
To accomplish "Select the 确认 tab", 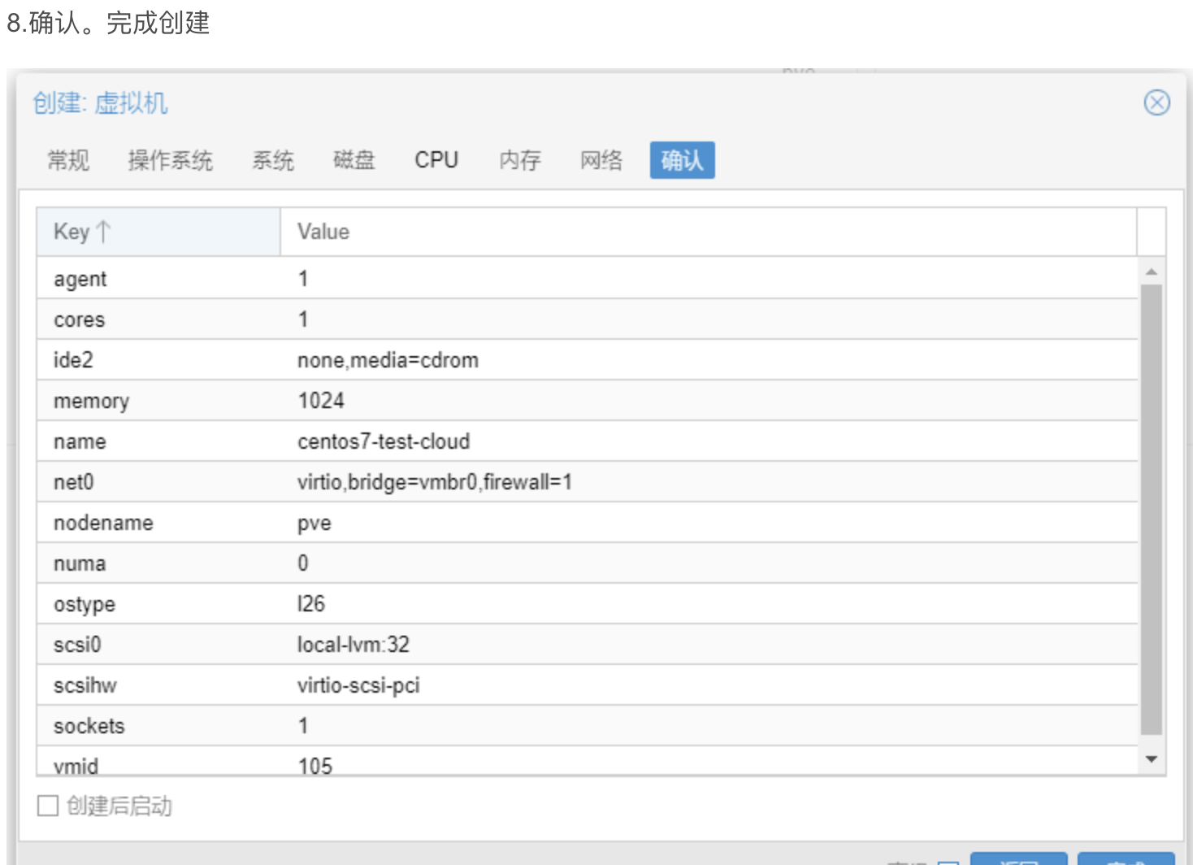I will [682, 160].
